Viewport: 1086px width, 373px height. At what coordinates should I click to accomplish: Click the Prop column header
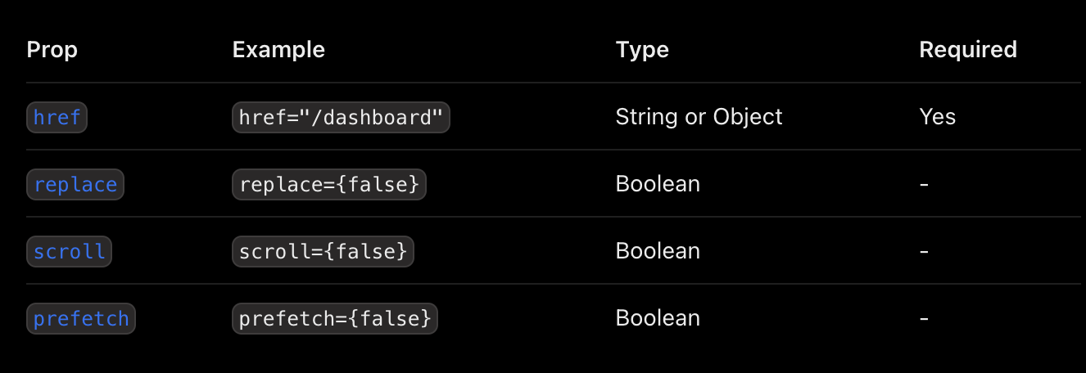(52, 50)
